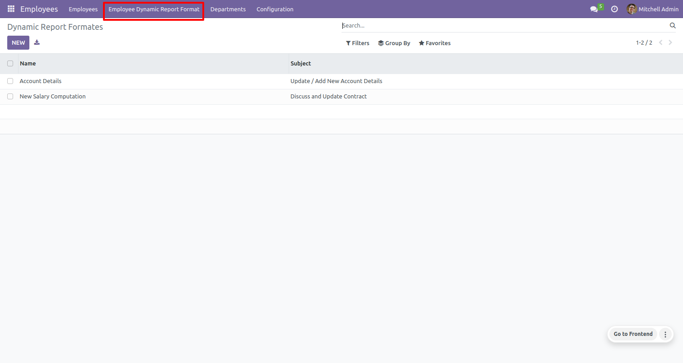Open the activities clock icon
Screen dimensions: 683x363
pos(614,9)
